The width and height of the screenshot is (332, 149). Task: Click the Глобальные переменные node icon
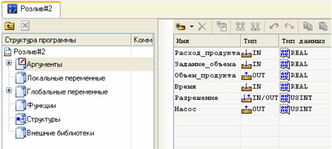tap(21, 92)
